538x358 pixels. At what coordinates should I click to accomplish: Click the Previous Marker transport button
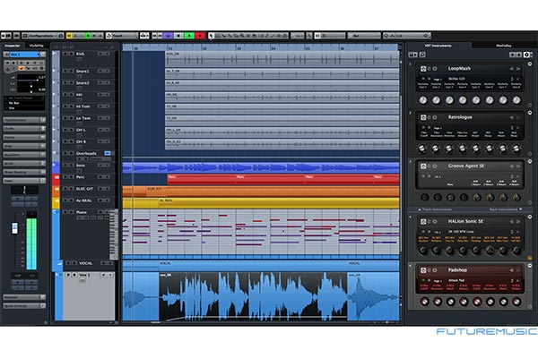[x=155, y=36]
